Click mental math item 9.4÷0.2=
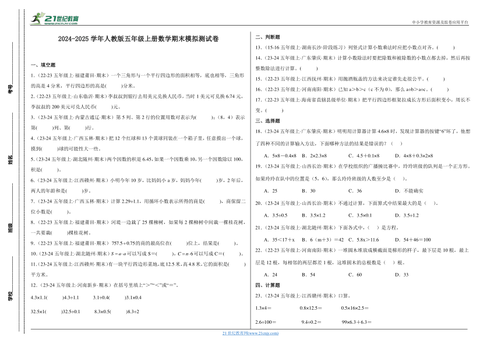This screenshot has height=347, width=501. [311, 322]
